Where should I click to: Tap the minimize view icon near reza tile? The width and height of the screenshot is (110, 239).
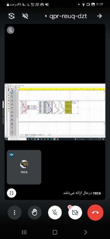pyautogui.click(x=12, y=193)
